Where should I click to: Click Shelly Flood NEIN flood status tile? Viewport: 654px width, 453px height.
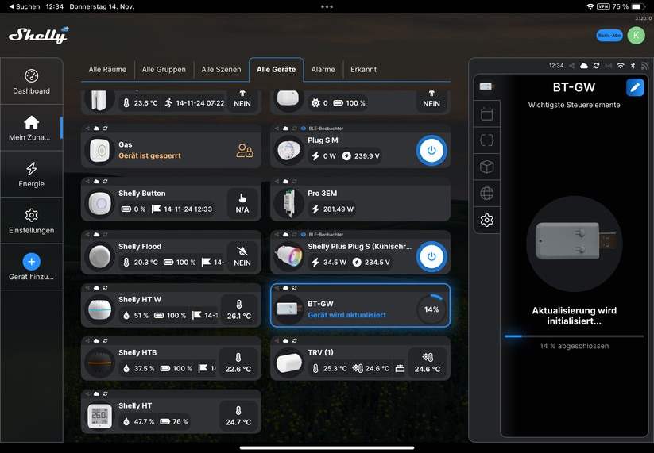[x=242, y=256]
